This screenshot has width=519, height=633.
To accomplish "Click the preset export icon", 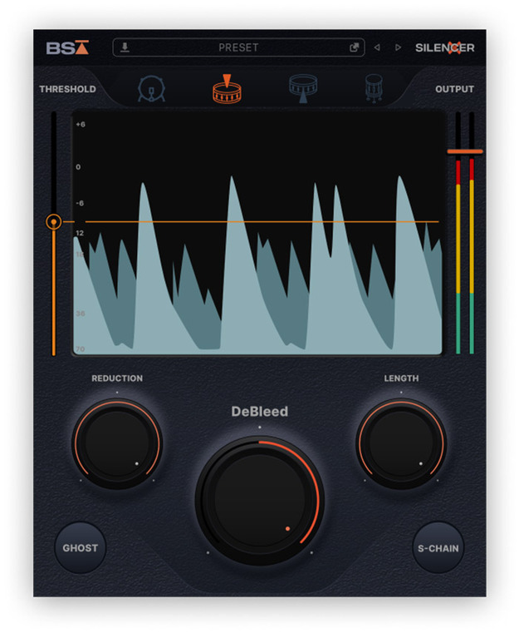I will click(355, 47).
